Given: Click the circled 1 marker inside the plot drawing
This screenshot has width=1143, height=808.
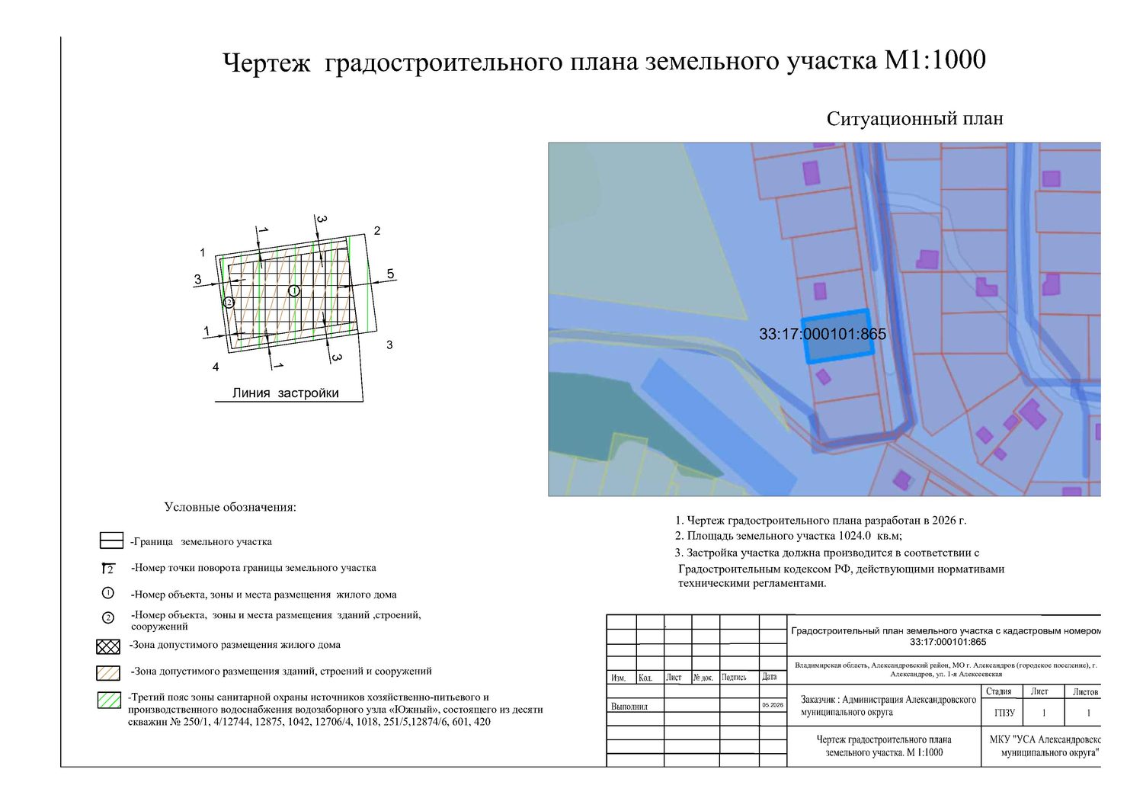Looking at the screenshot, I should [294, 290].
